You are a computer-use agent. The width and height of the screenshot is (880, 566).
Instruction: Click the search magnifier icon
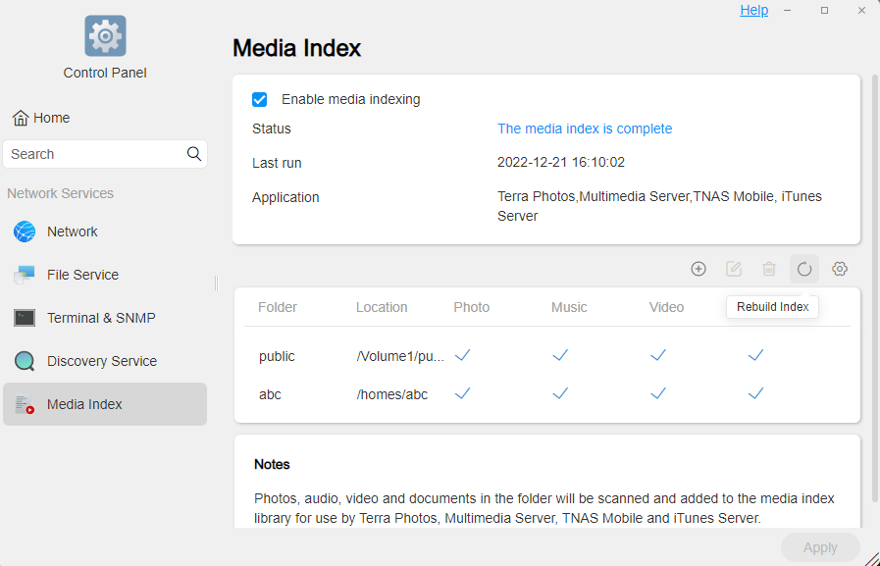(x=194, y=154)
